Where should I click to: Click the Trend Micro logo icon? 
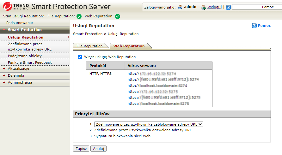point(7,7)
